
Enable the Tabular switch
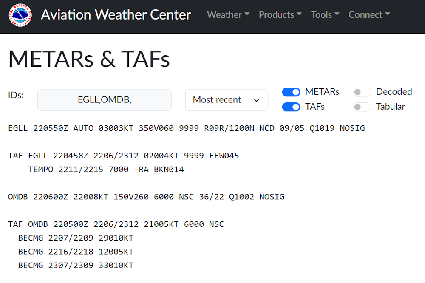click(362, 107)
